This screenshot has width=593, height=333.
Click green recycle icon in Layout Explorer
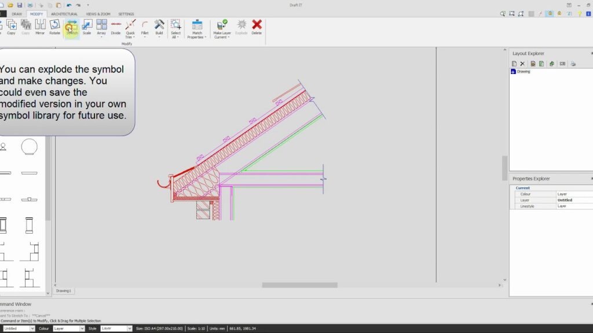[552, 64]
